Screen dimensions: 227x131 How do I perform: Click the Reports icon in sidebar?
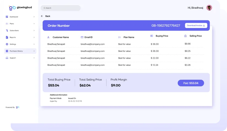pos(7,37)
